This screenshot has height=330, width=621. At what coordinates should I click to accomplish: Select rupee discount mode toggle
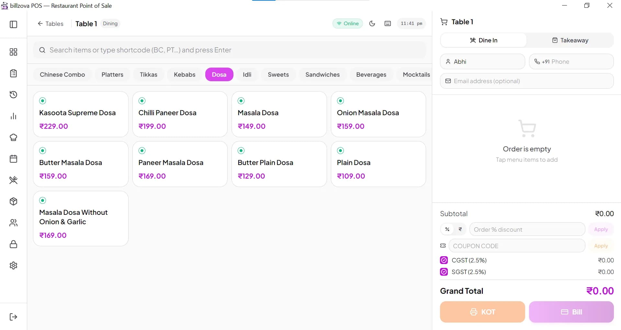[460, 229]
